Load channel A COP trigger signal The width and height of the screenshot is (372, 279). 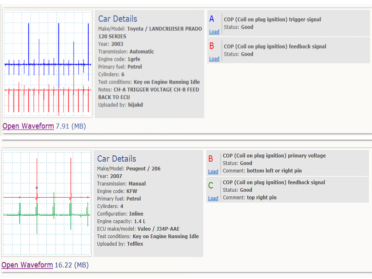click(x=214, y=32)
